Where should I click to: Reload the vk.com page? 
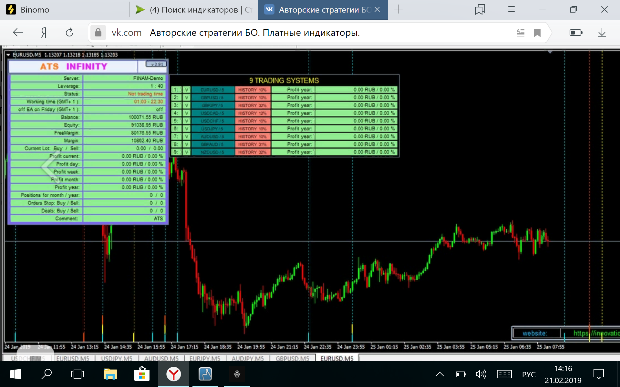69,32
